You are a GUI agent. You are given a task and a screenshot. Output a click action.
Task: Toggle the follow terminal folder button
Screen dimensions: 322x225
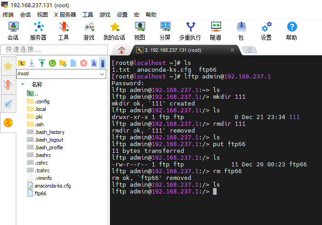pos(102,63)
